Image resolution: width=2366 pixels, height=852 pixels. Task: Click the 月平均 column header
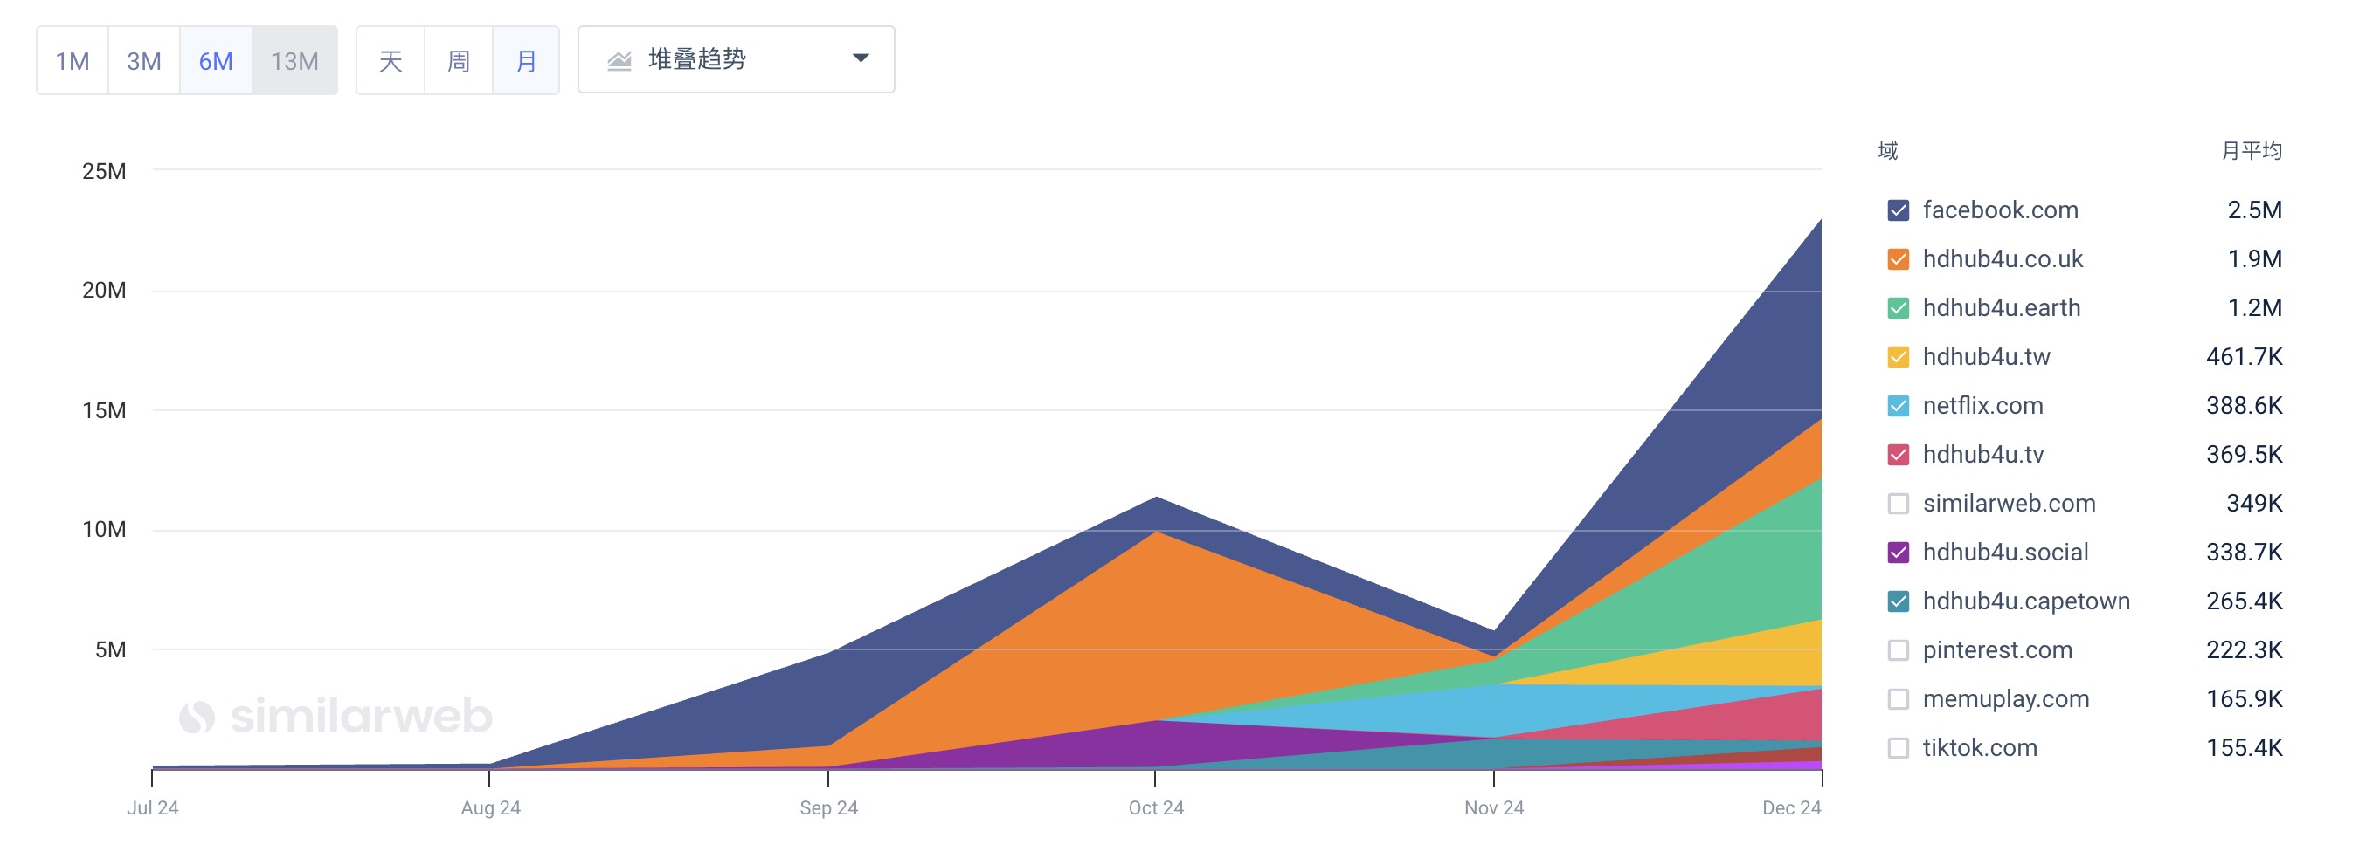[2252, 150]
